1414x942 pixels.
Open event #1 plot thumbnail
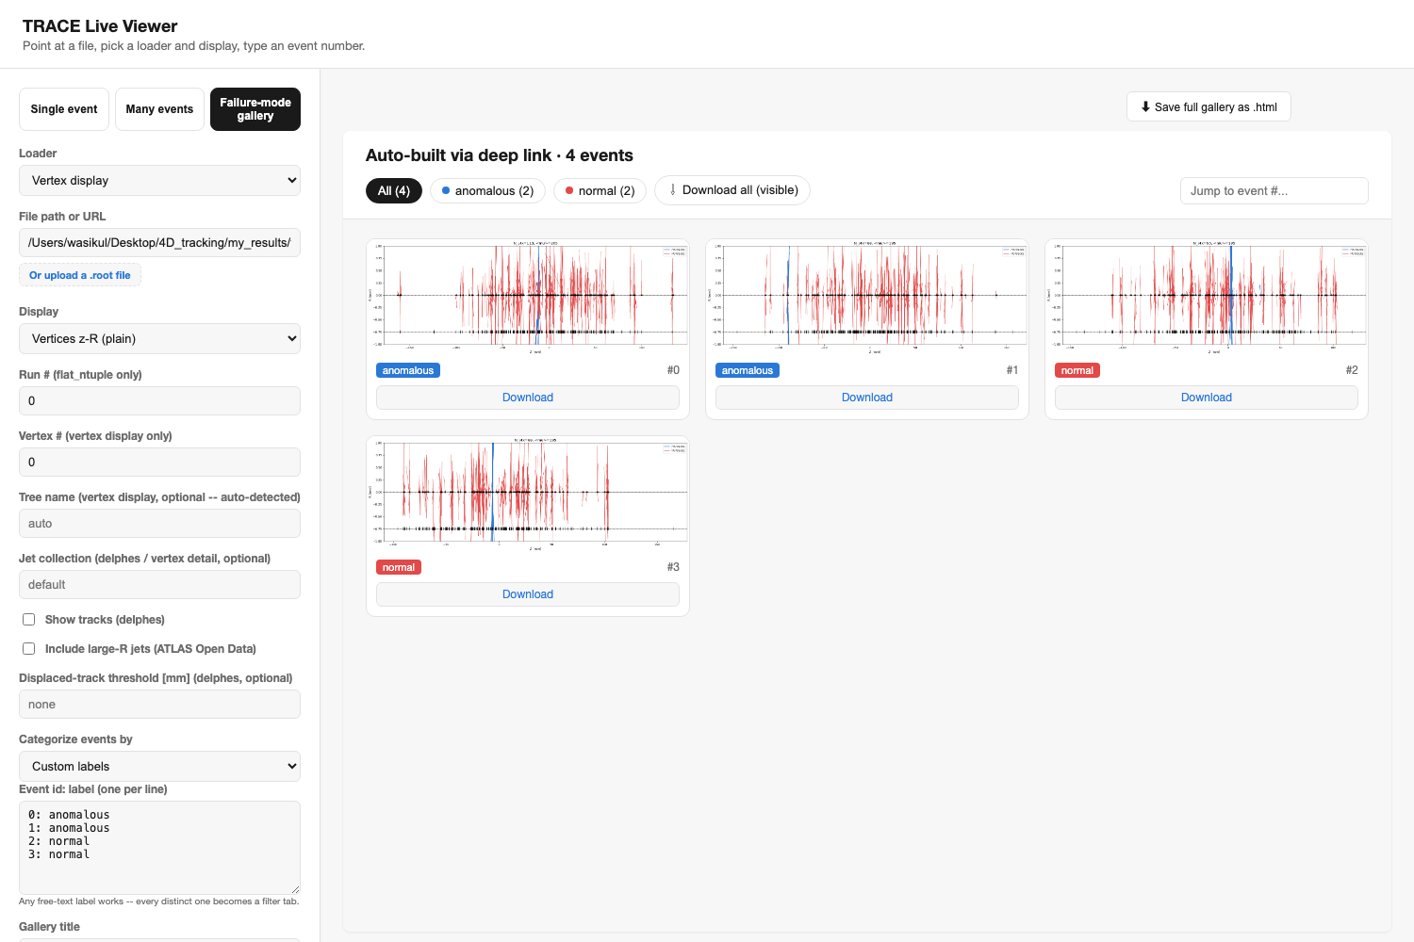point(867,298)
